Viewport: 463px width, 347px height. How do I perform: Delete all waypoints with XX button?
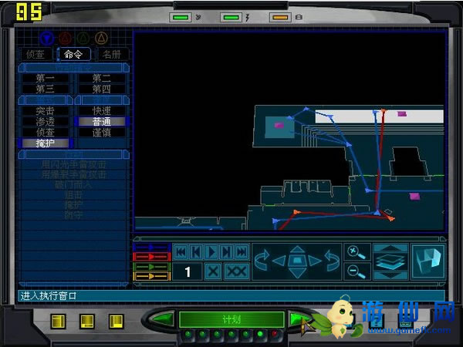pos(237,271)
